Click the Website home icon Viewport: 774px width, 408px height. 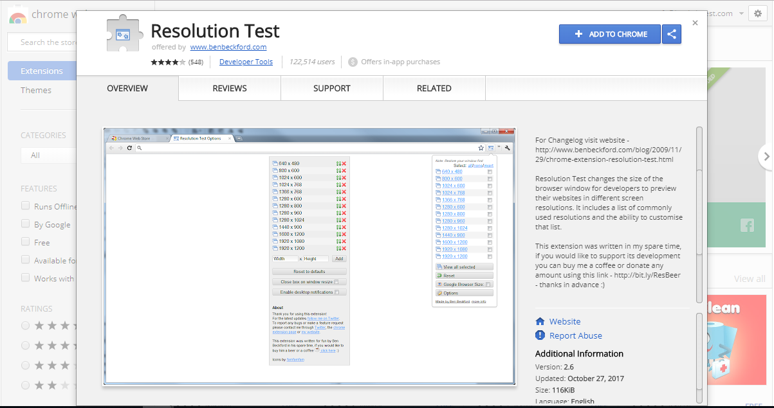coord(540,321)
